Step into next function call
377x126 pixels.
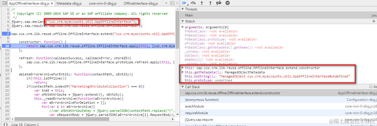point(202,3)
